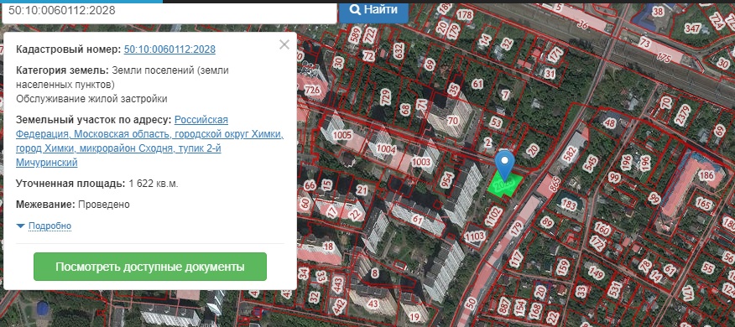Select parcel labeled 726 on map

click(312, 90)
